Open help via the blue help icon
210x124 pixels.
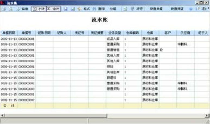pos(191,9)
